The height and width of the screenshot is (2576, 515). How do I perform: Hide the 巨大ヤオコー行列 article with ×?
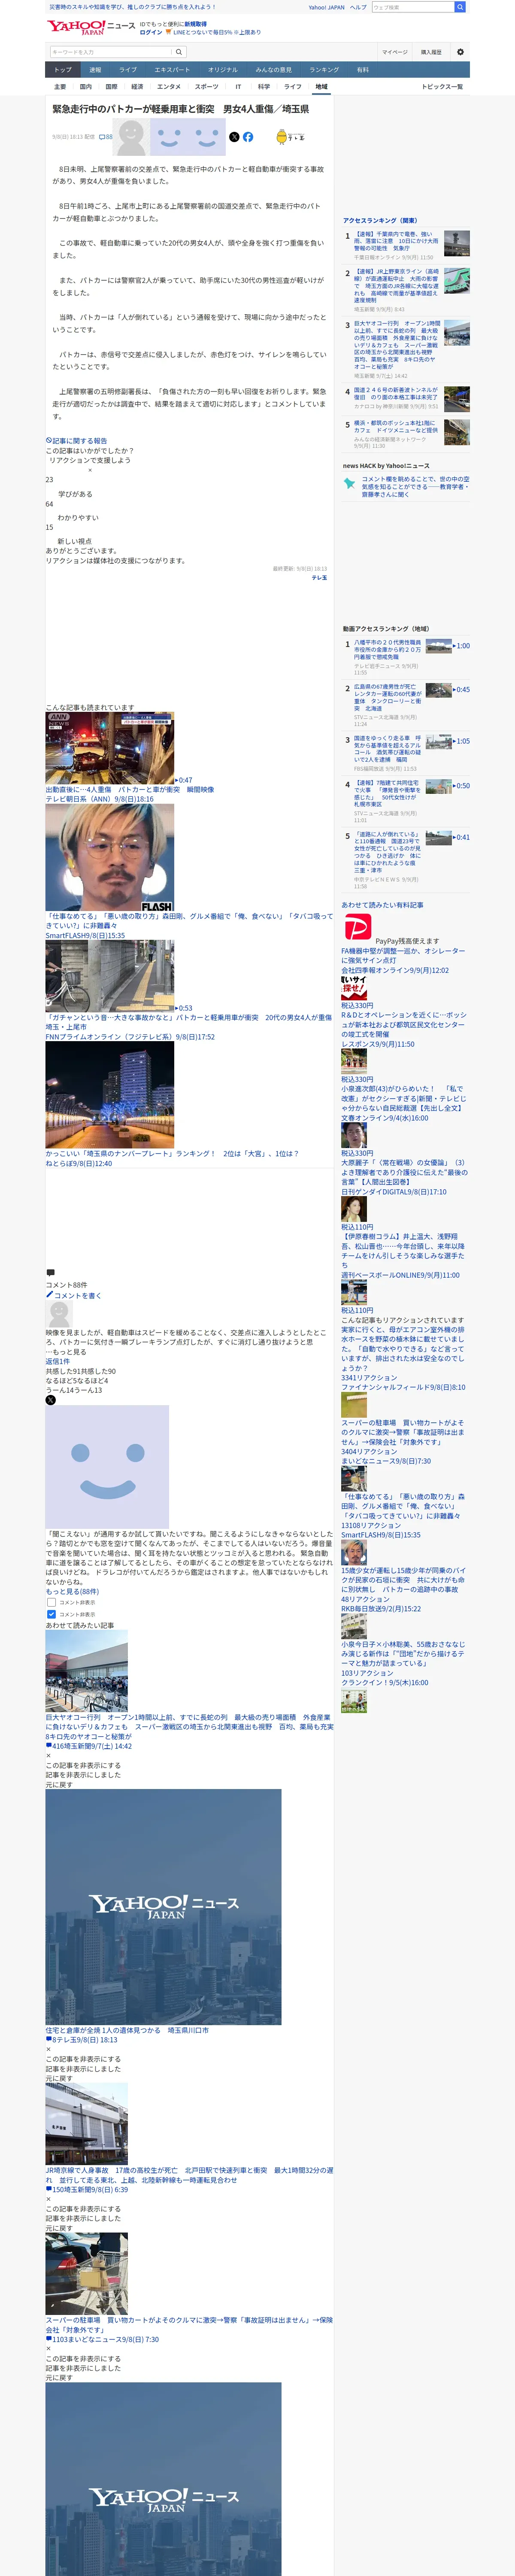[48, 1755]
